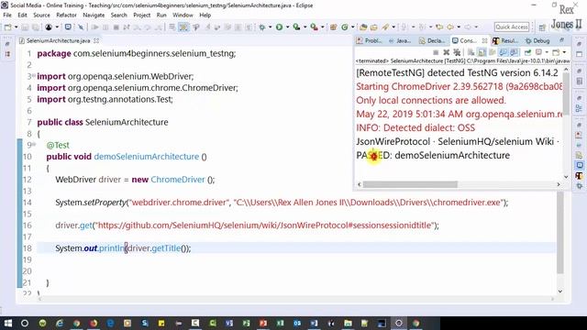Image resolution: width=587 pixels, height=330 pixels.
Task: Click the Open Console monitor toolbar icon
Action: (68, 27)
